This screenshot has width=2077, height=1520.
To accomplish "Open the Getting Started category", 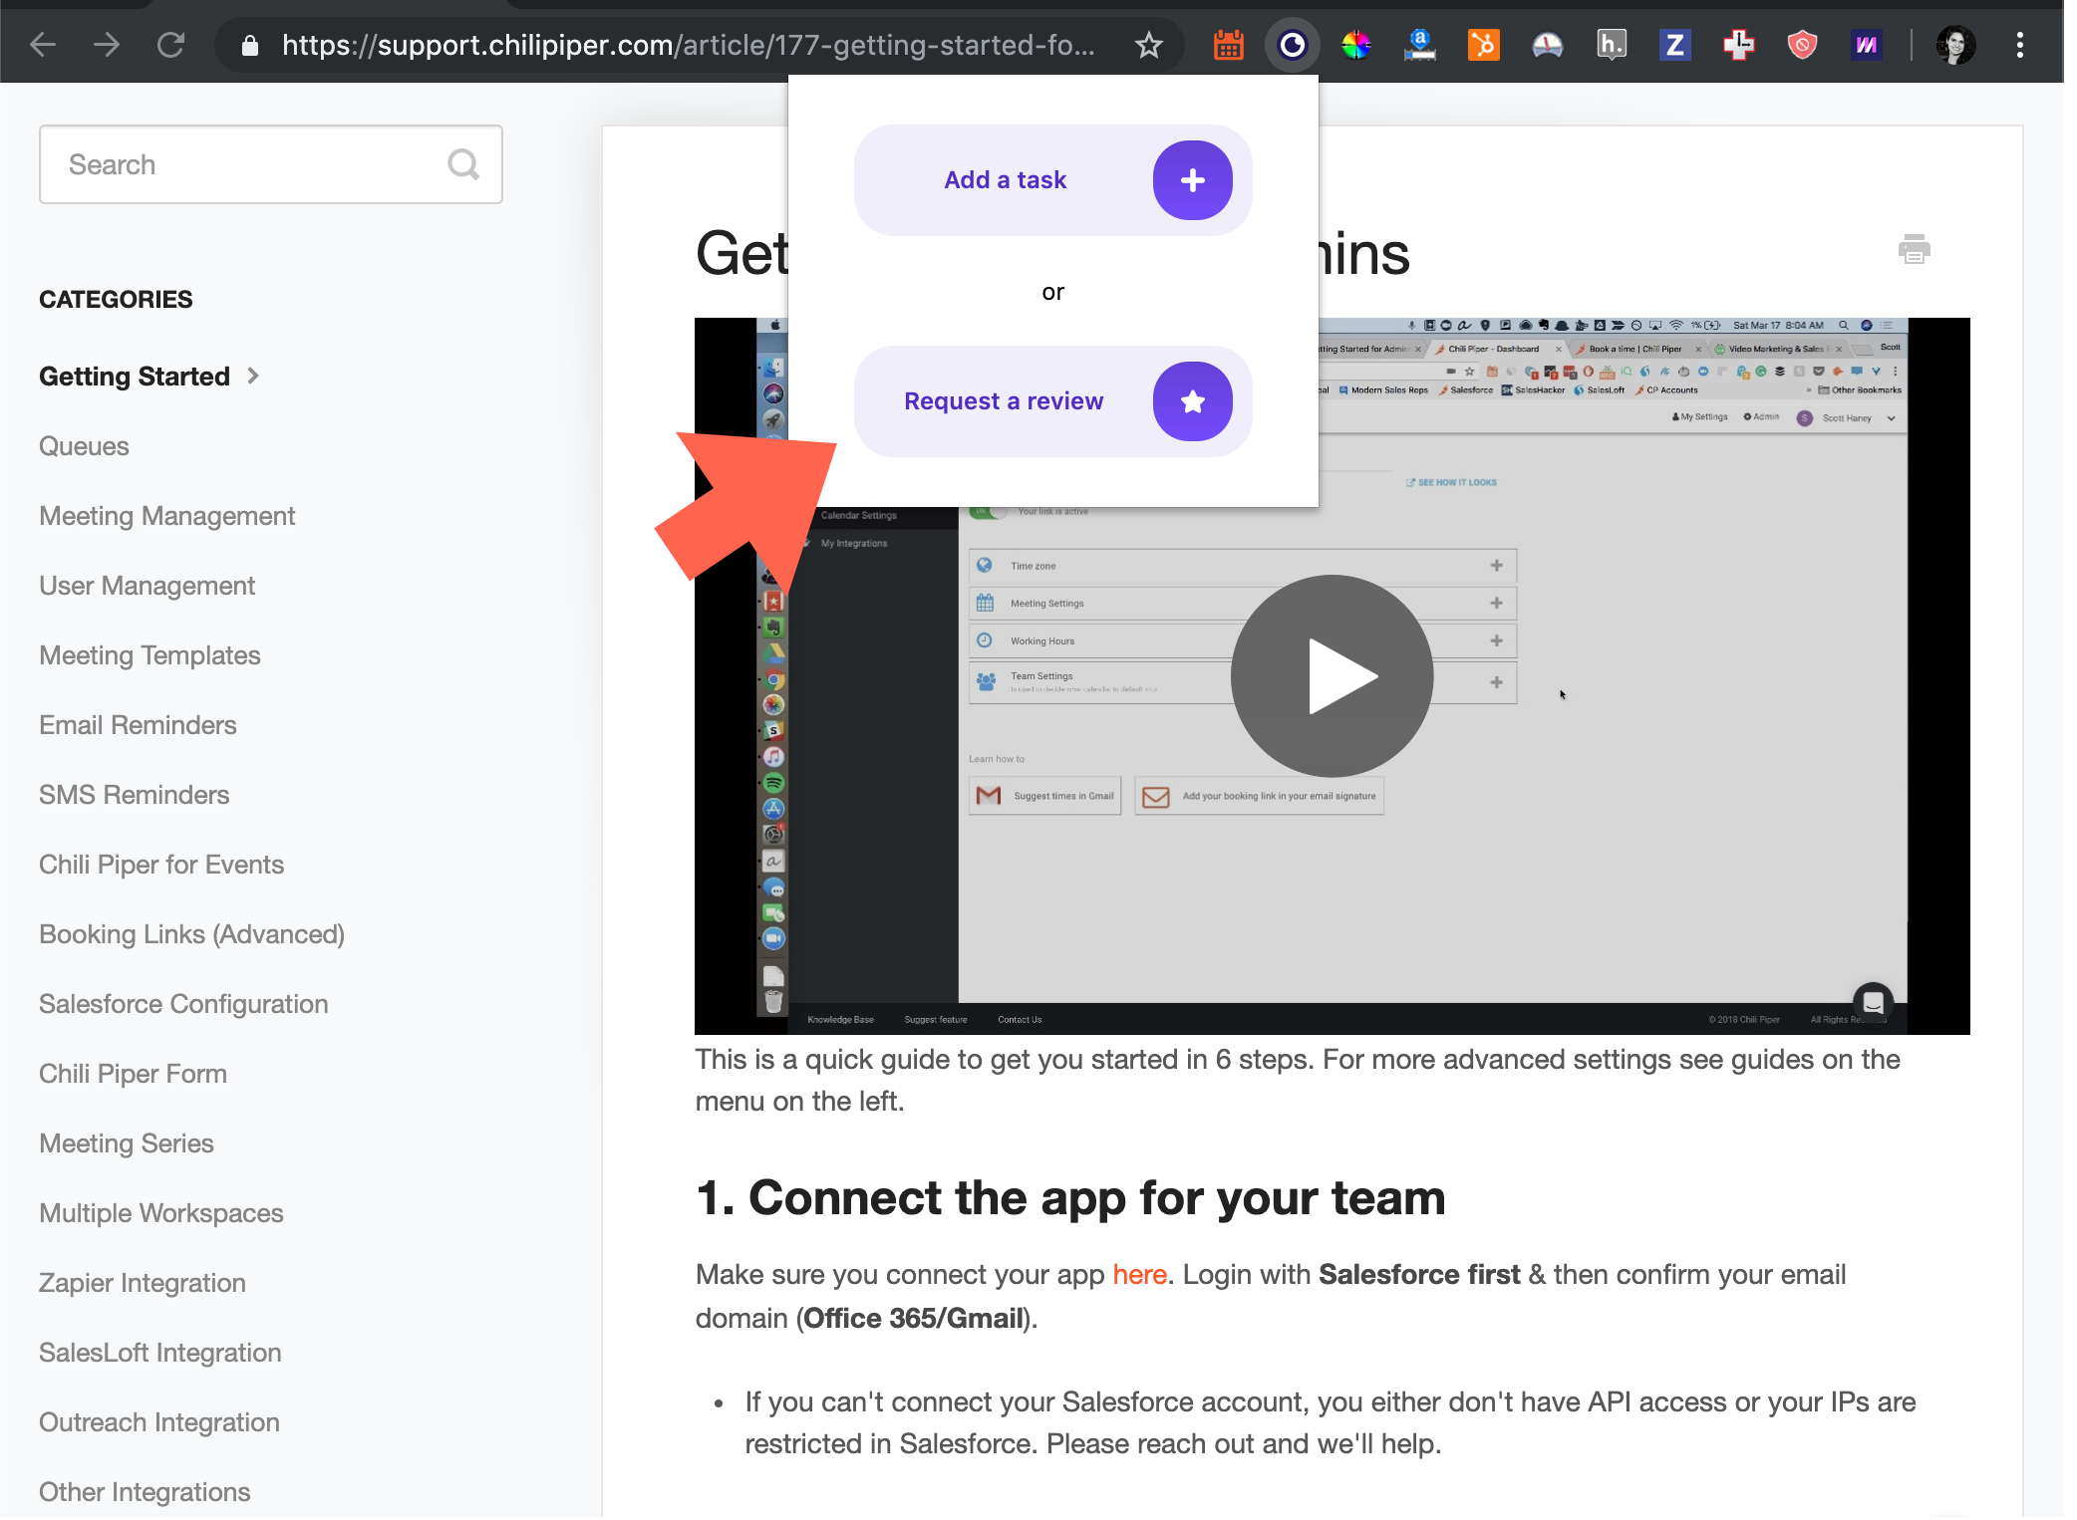I will (135, 377).
